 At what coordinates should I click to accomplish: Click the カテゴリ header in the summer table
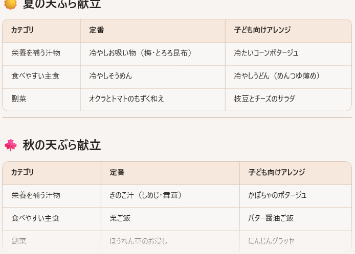tap(23, 30)
